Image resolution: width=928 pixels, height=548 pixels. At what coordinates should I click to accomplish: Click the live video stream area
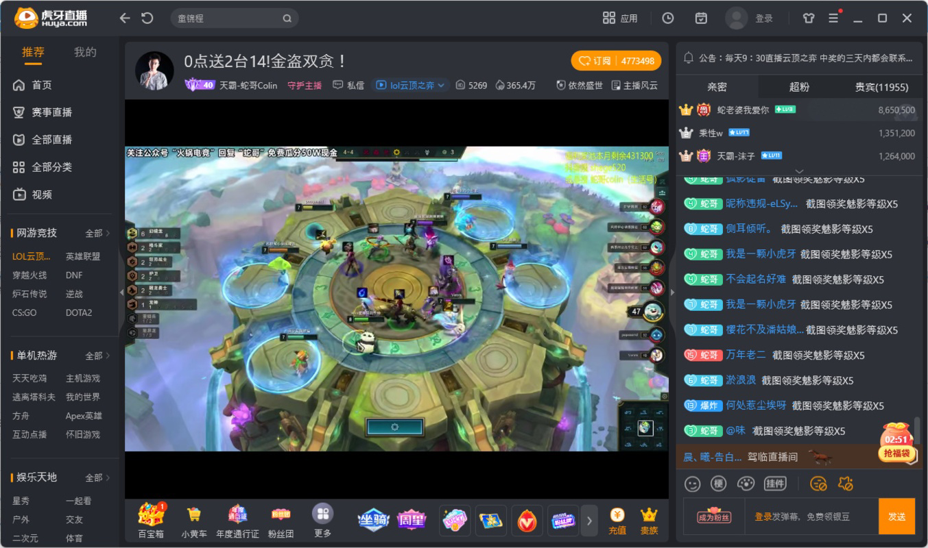click(x=396, y=299)
